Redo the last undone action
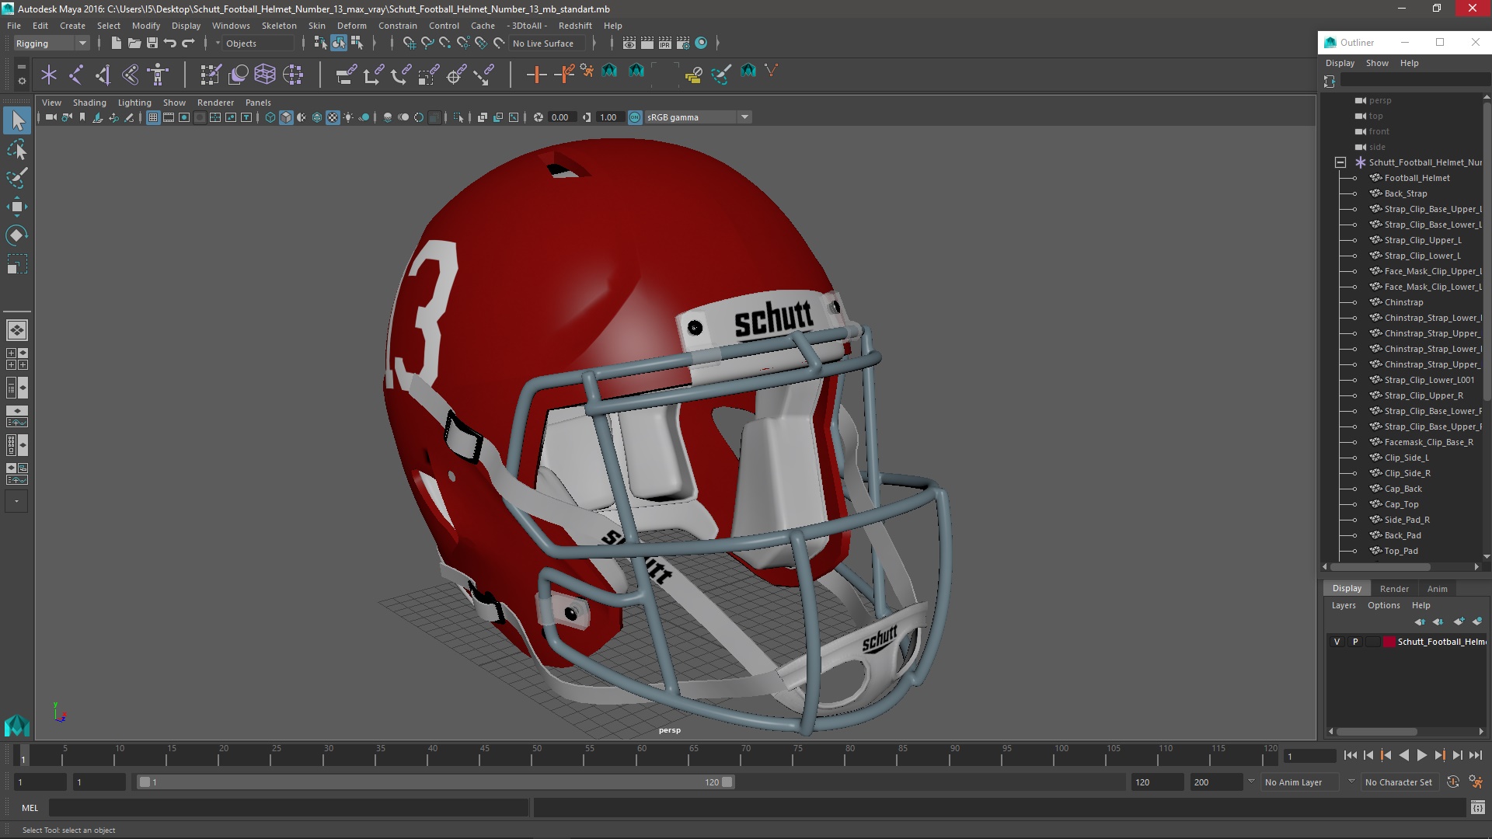Image resolution: width=1492 pixels, height=839 pixels. click(x=188, y=44)
